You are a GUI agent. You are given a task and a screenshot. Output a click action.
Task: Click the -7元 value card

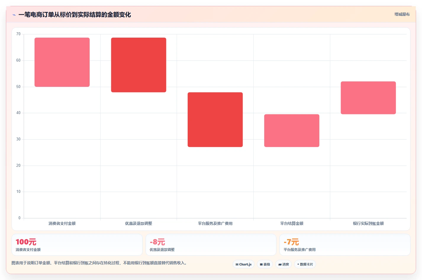point(345,245)
